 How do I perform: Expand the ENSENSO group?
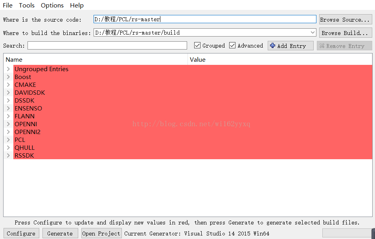click(x=8, y=108)
